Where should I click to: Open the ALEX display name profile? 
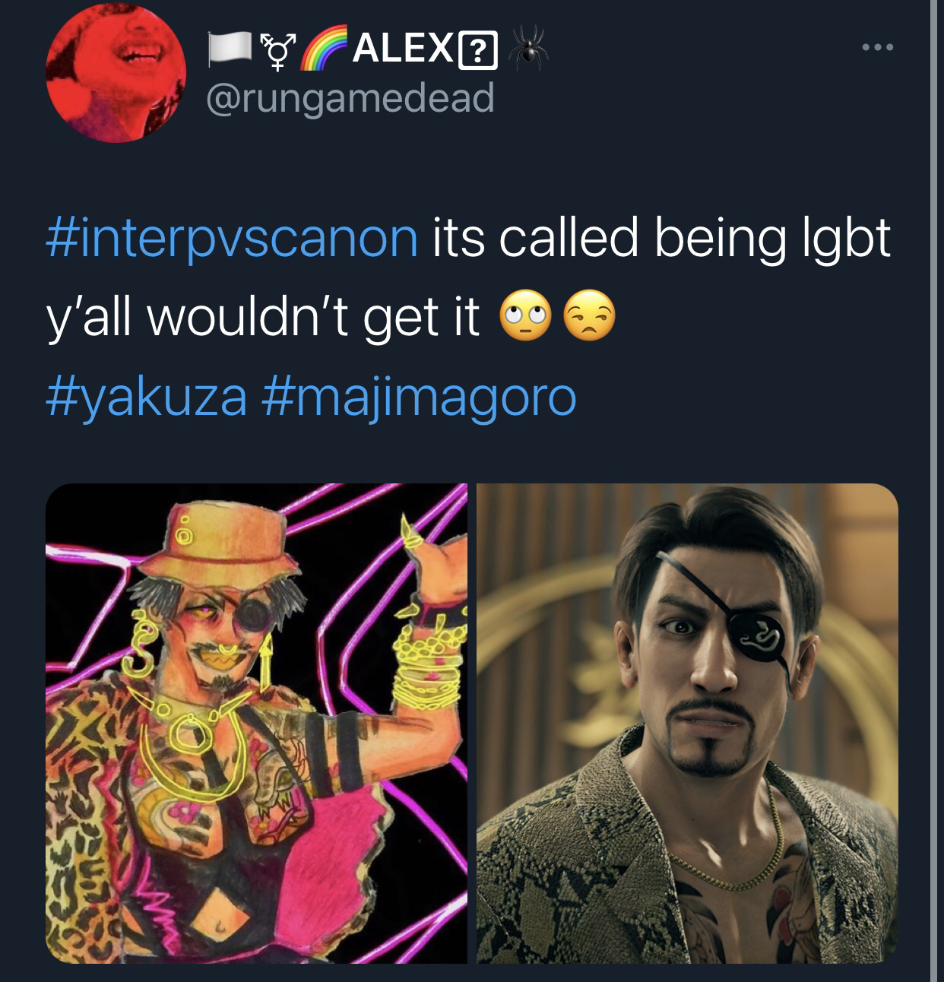[402, 49]
